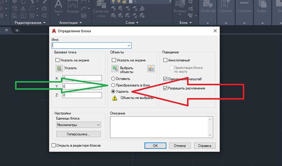Confirm the dialog with OK
The width and height of the screenshot is (282, 166).
155,145
